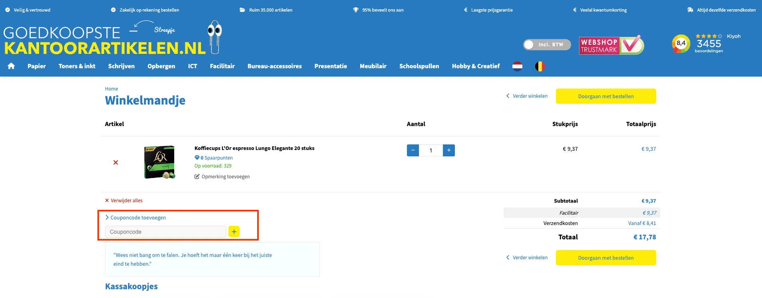Open the Toners & inkt menu
Image resolution: width=762 pixels, height=298 pixels.
(77, 66)
